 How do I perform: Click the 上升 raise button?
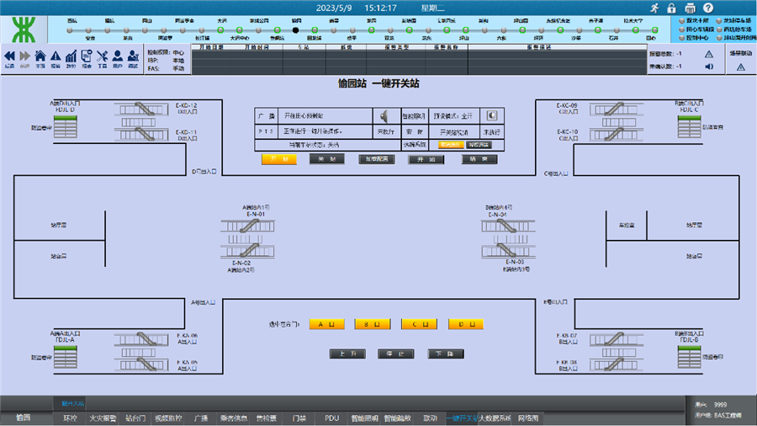347,354
